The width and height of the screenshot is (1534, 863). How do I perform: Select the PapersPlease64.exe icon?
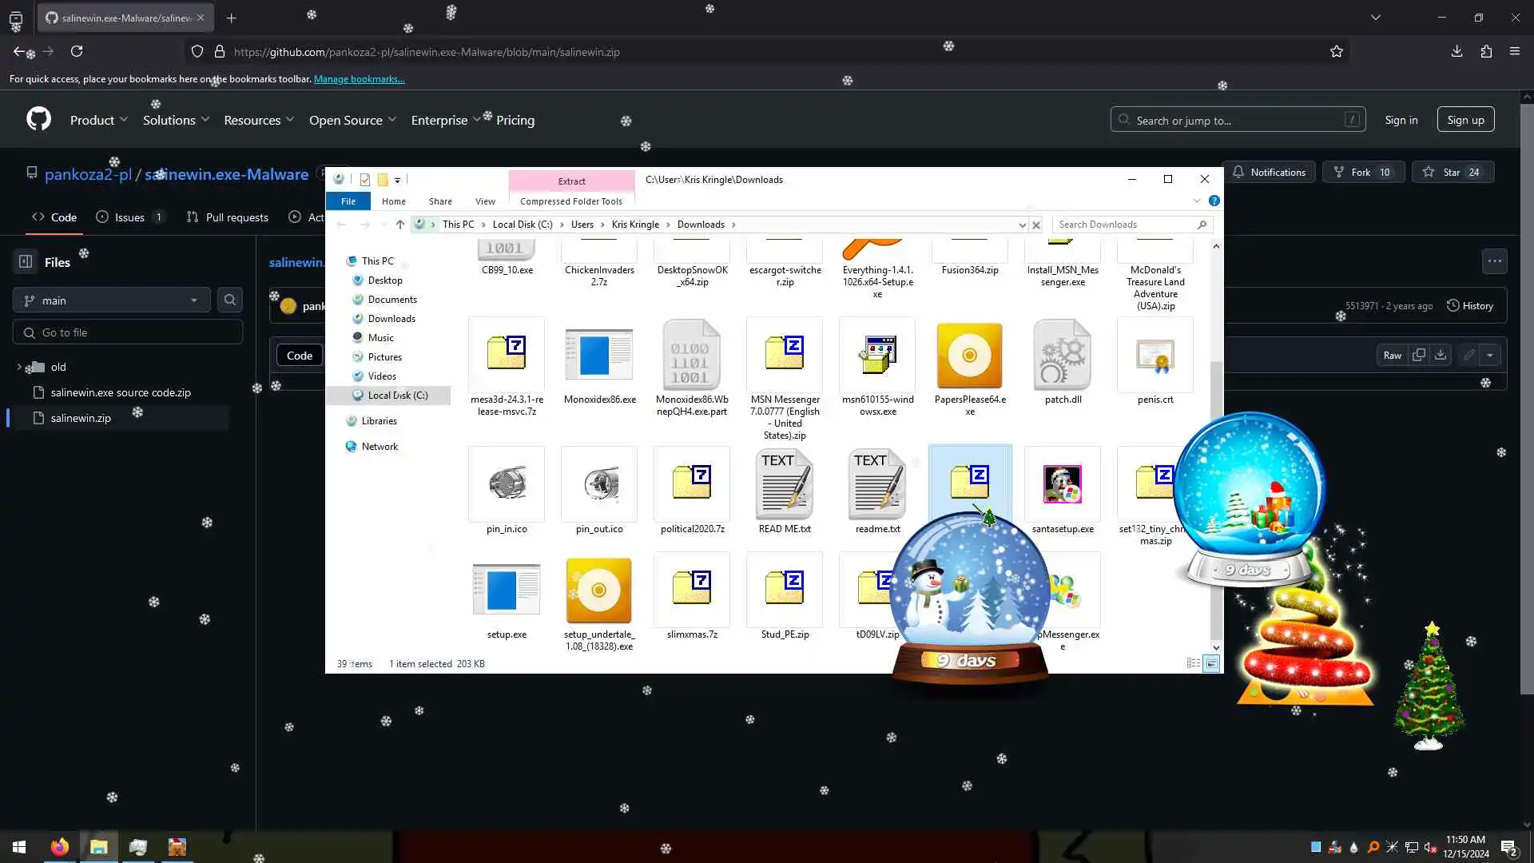(x=969, y=356)
